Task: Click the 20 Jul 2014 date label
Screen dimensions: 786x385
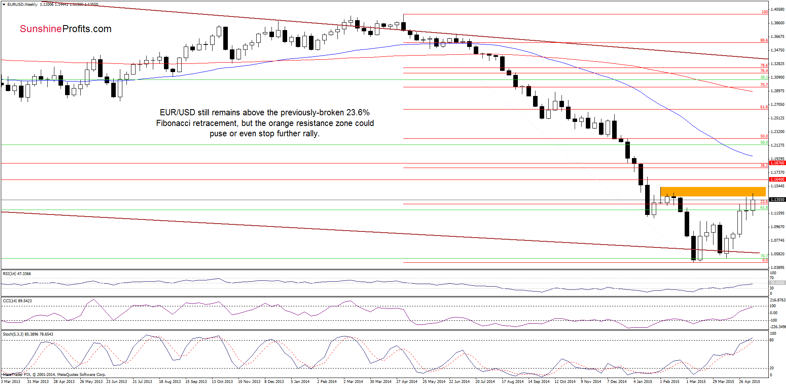Action: pos(485,382)
